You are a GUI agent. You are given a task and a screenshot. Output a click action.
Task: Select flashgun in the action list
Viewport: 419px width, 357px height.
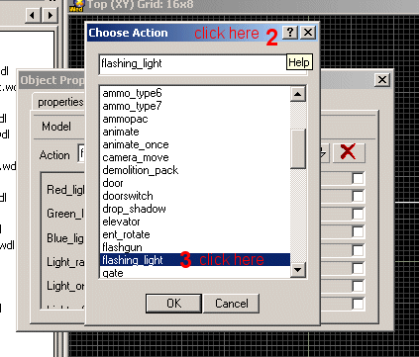(195, 247)
